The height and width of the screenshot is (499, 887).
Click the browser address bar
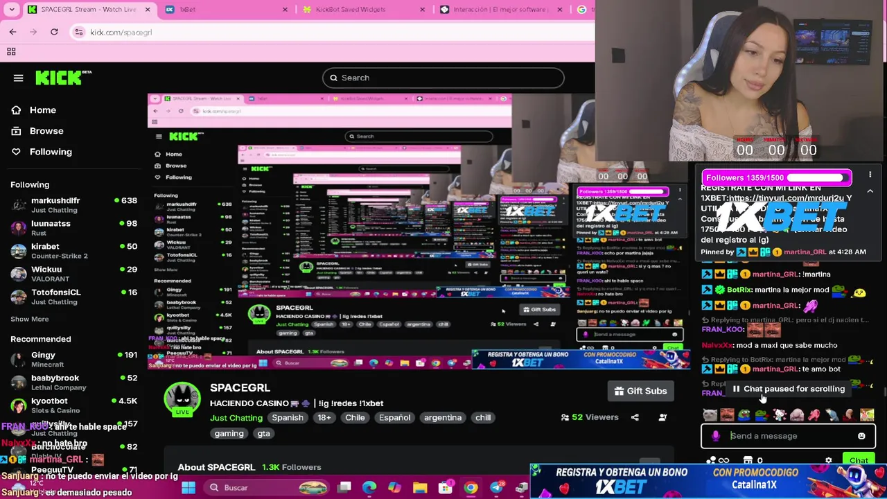333,32
